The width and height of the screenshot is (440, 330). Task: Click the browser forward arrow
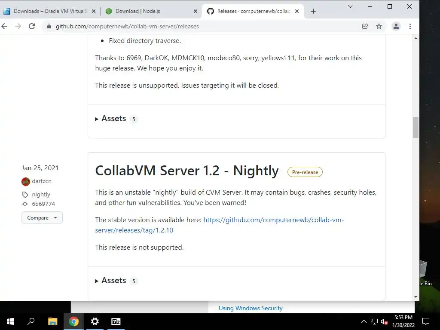(18, 26)
